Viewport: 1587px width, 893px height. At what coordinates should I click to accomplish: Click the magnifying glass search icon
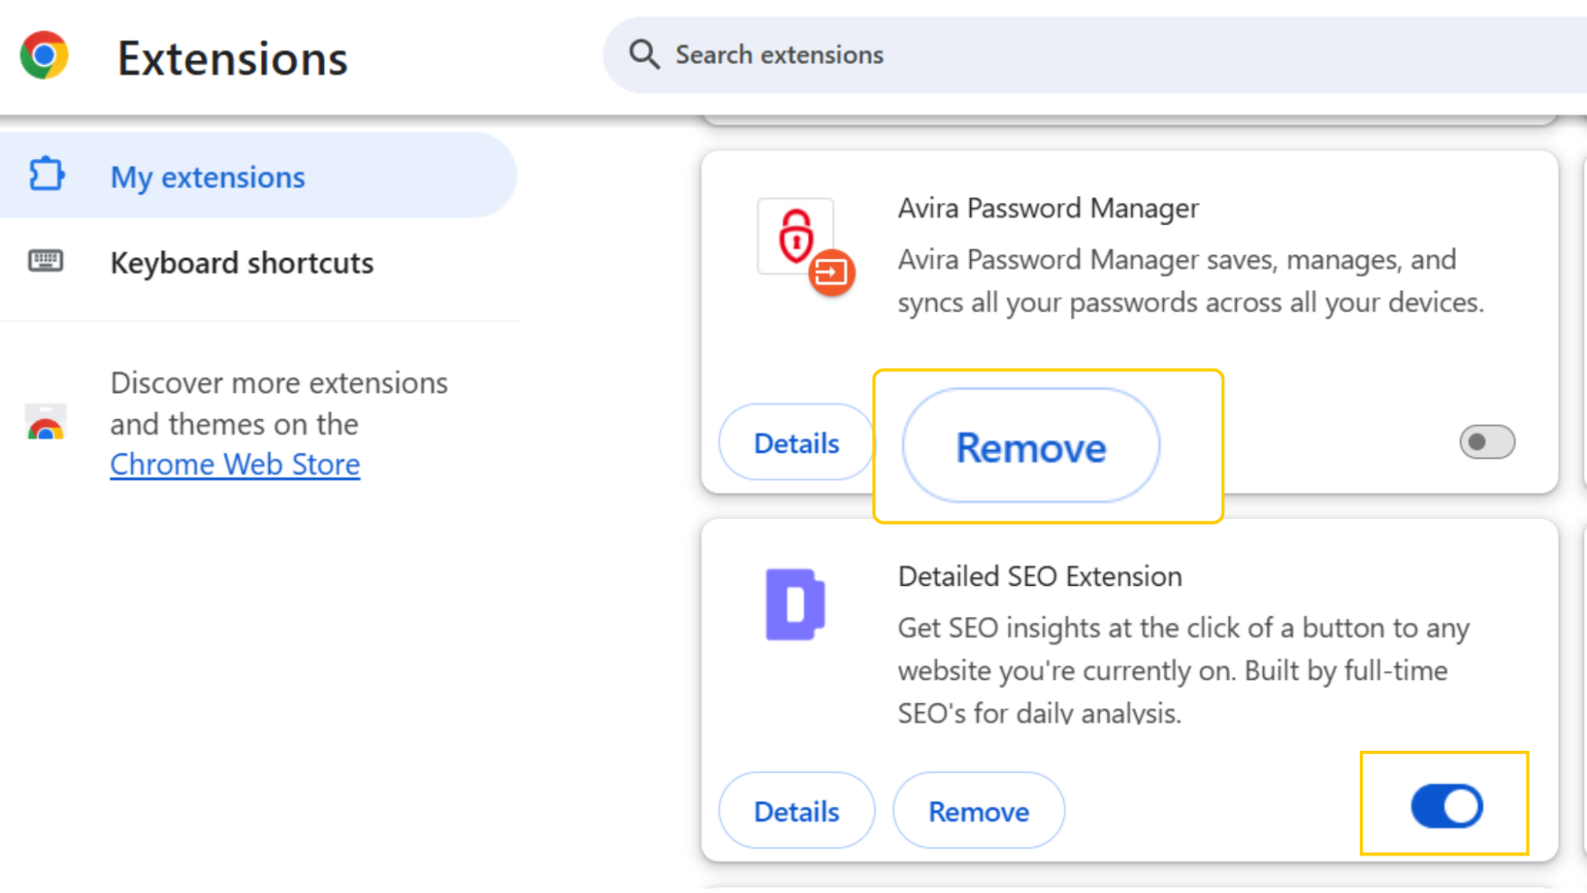click(644, 54)
